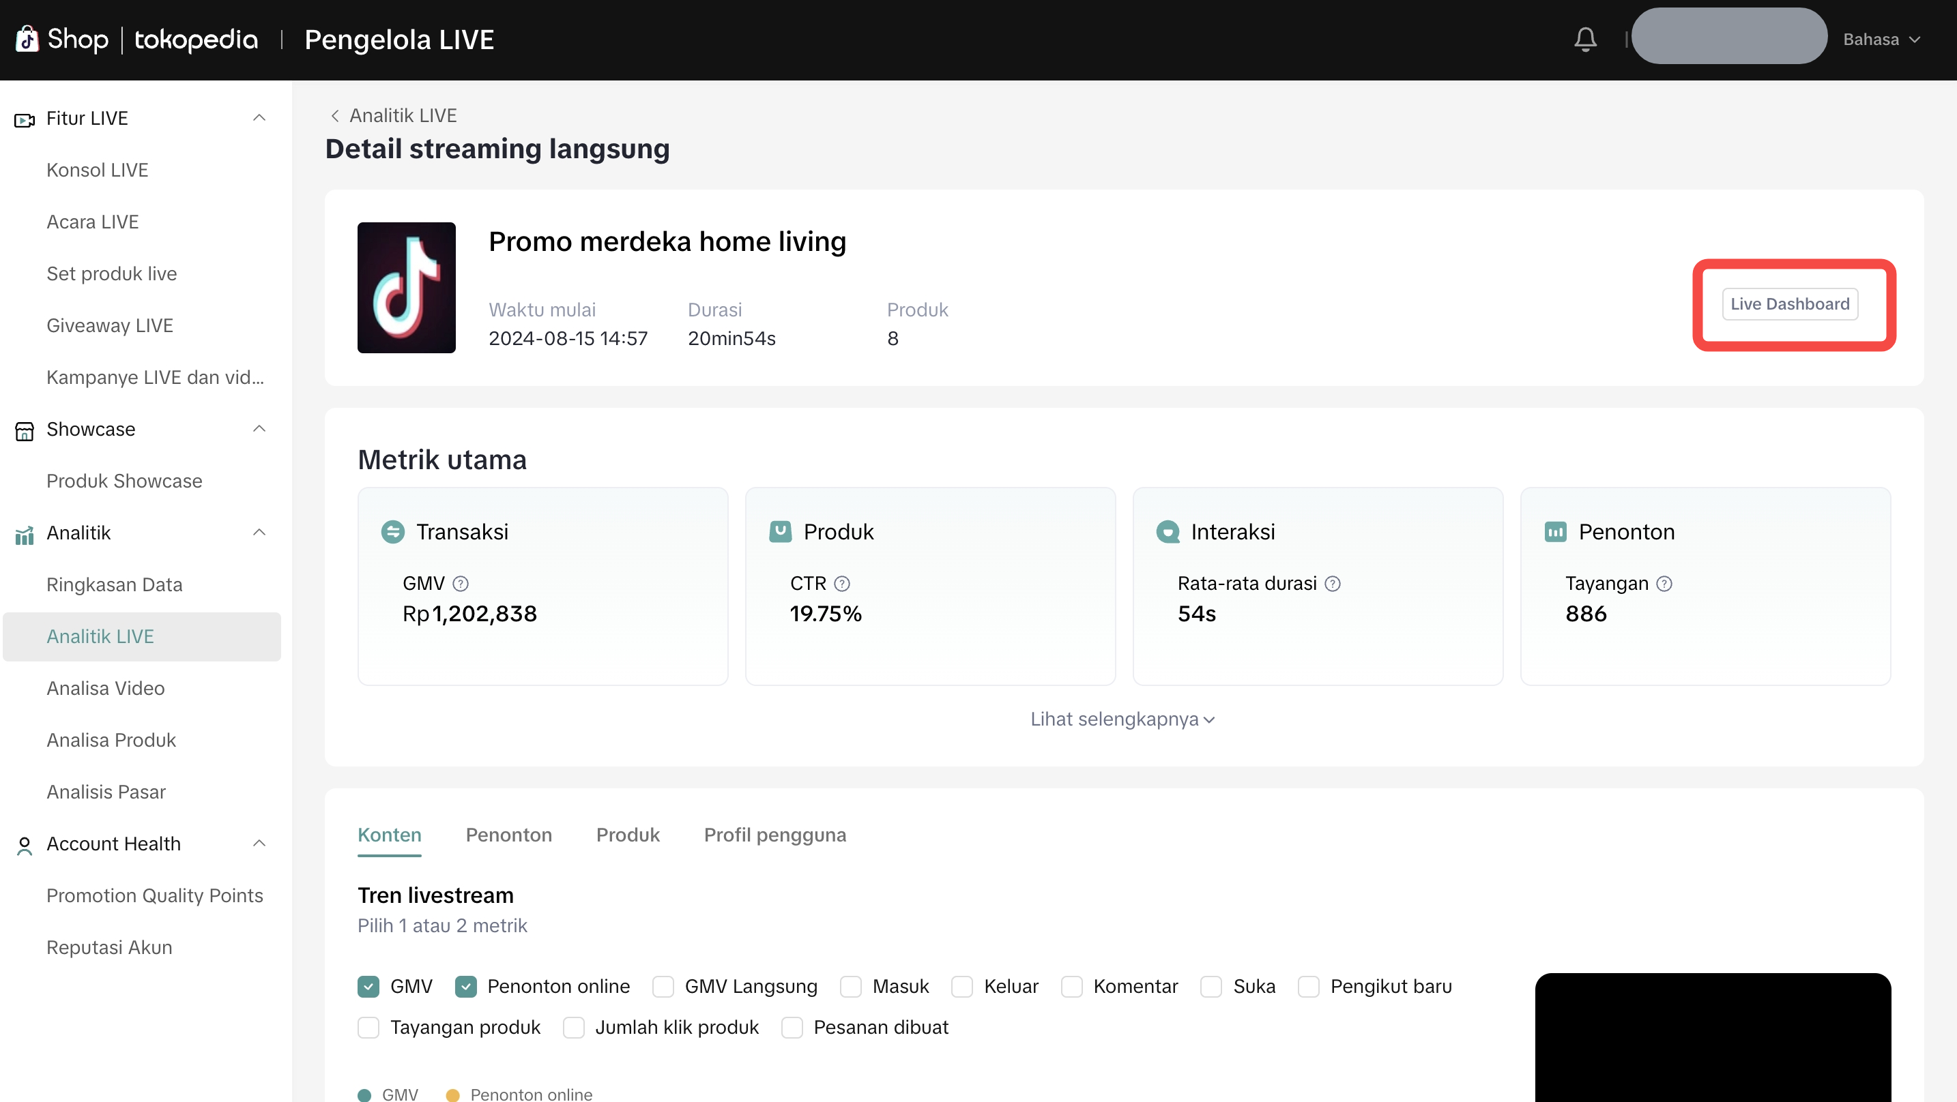This screenshot has height=1102, width=1957.
Task: Tick the Pesanan dibuat checkbox
Action: (792, 1028)
